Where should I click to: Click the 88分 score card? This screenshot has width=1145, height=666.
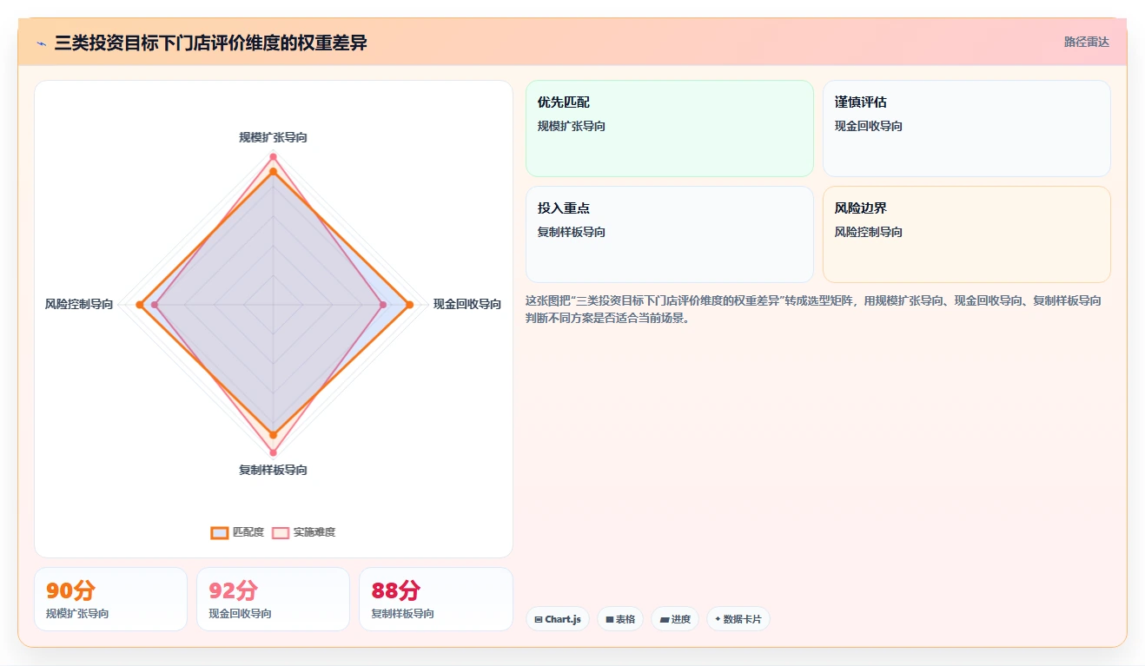[x=436, y=599]
